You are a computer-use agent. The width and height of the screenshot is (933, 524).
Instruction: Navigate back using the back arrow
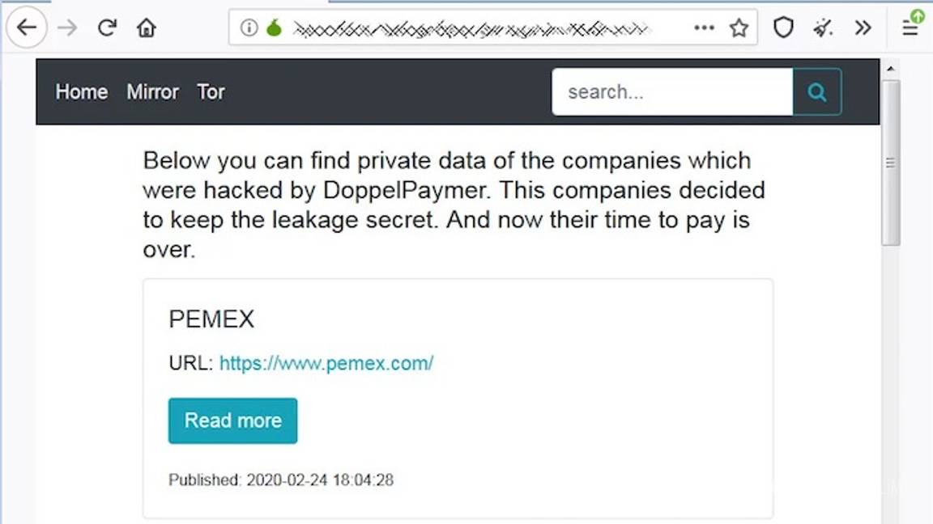(x=27, y=27)
